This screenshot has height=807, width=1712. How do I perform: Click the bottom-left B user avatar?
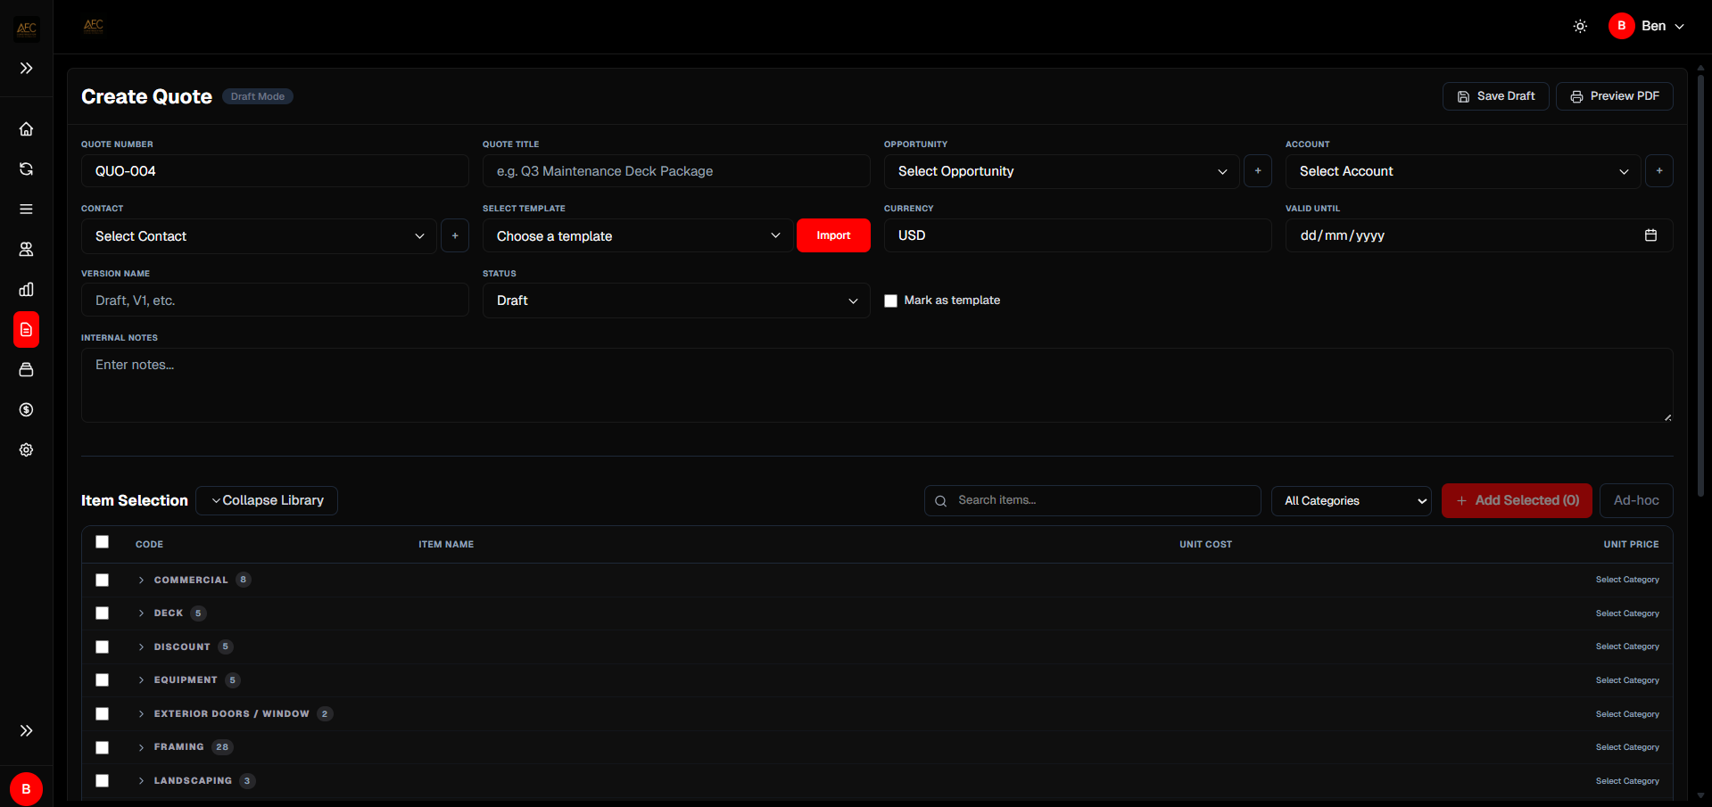pos(26,789)
